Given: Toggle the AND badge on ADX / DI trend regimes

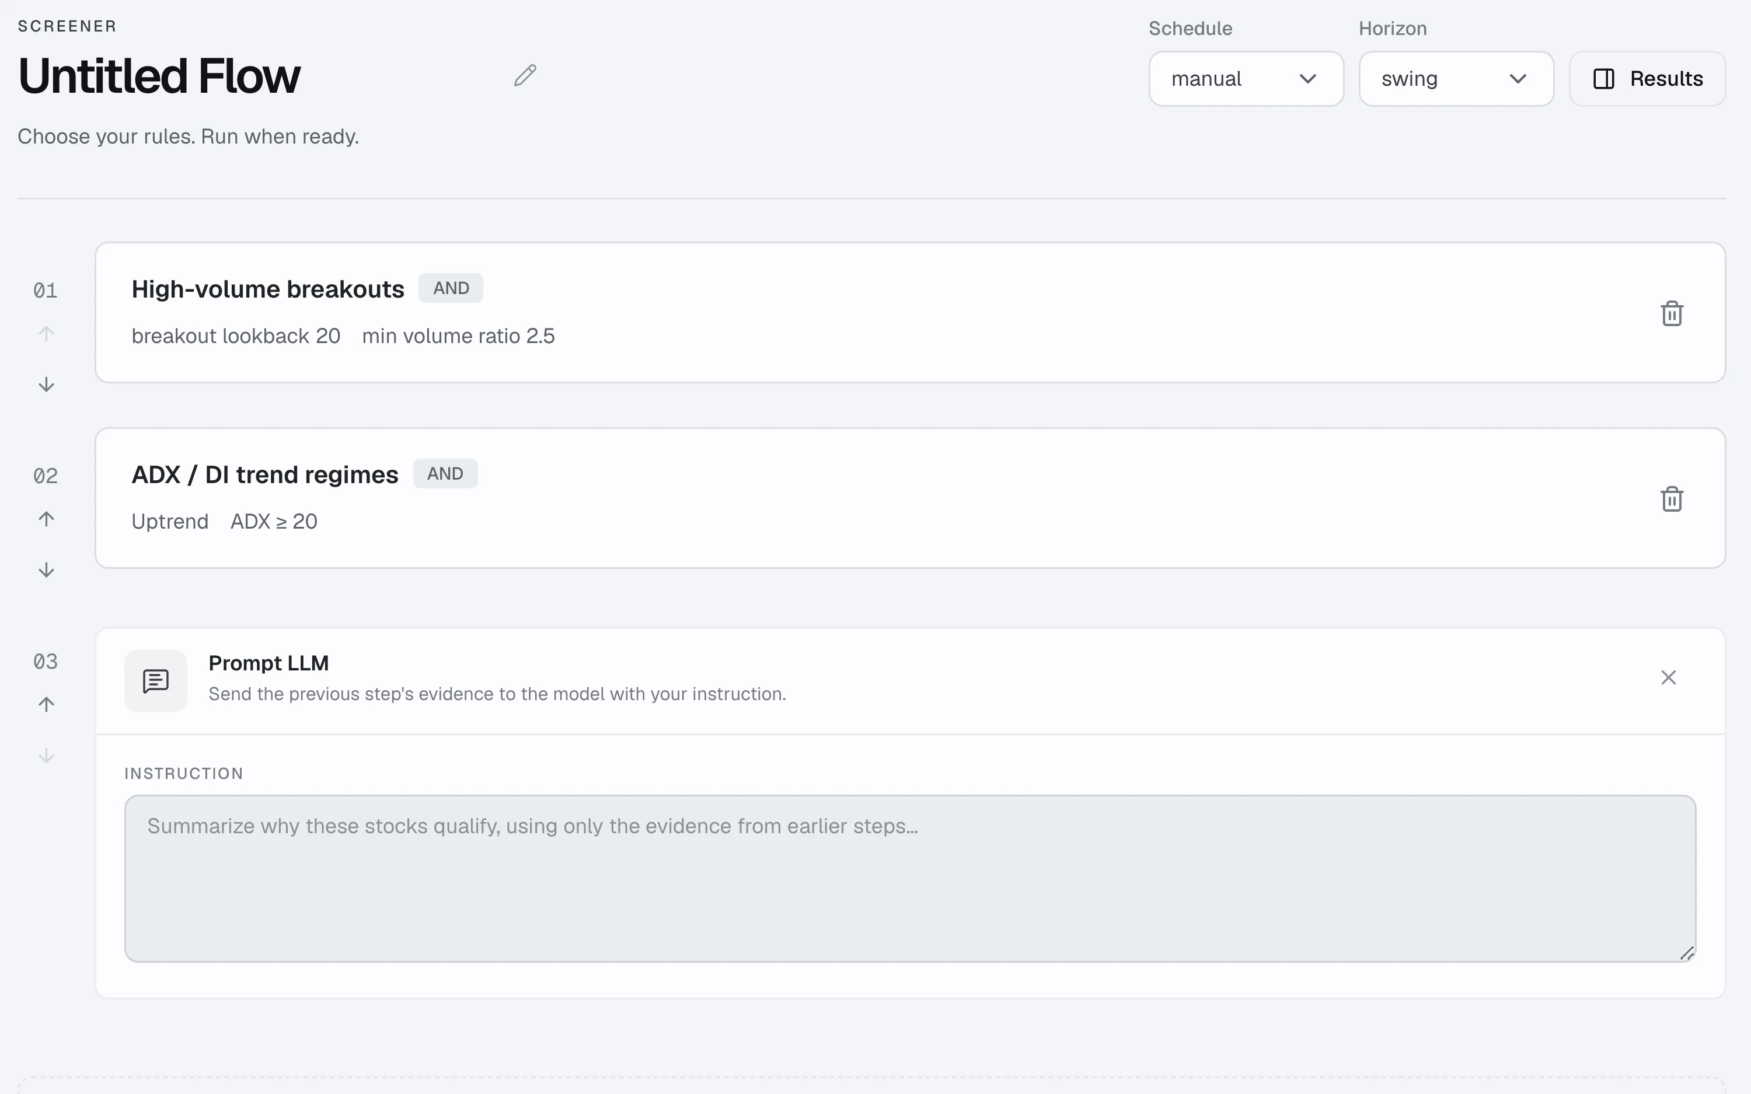Looking at the screenshot, I should point(445,474).
